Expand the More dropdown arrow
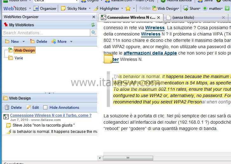231x164 pixels. (x=71, y=42)
